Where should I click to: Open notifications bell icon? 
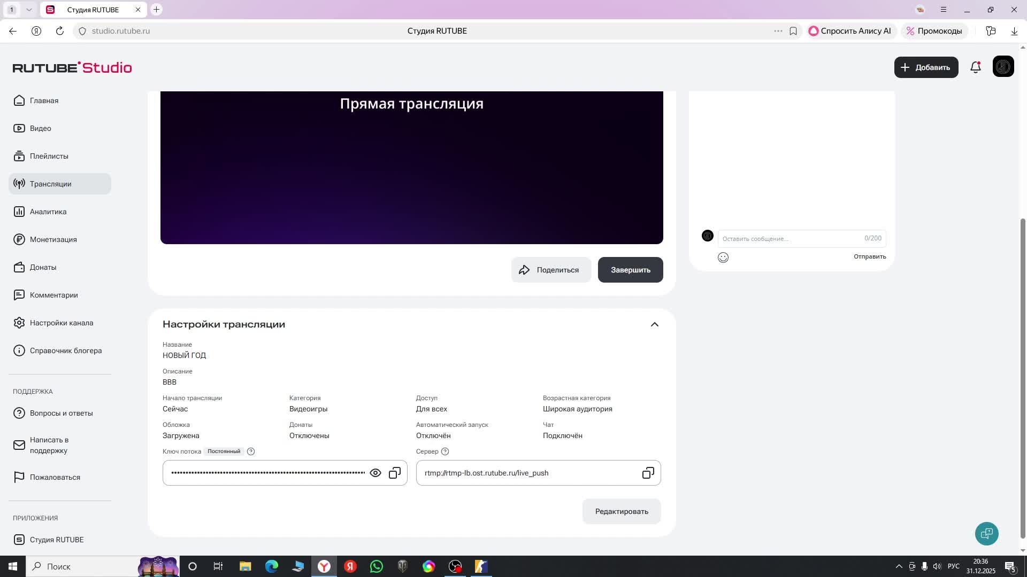point(976,67)
